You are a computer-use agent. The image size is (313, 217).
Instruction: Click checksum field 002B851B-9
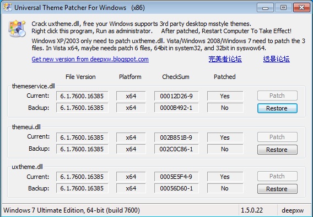(x=176, y=137)
